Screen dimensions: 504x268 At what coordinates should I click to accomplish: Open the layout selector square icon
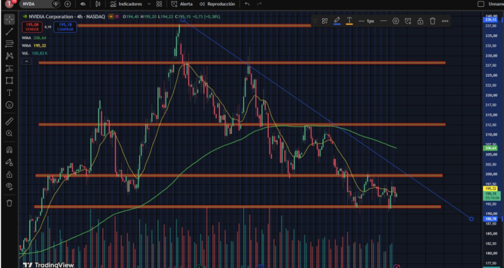pyautogui.click(x=481, y=4)
